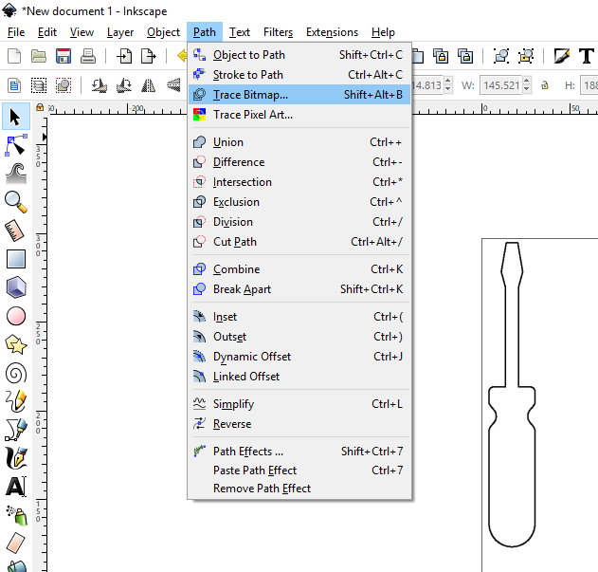
Task: Open the Help menu
Action: [383, 32]
